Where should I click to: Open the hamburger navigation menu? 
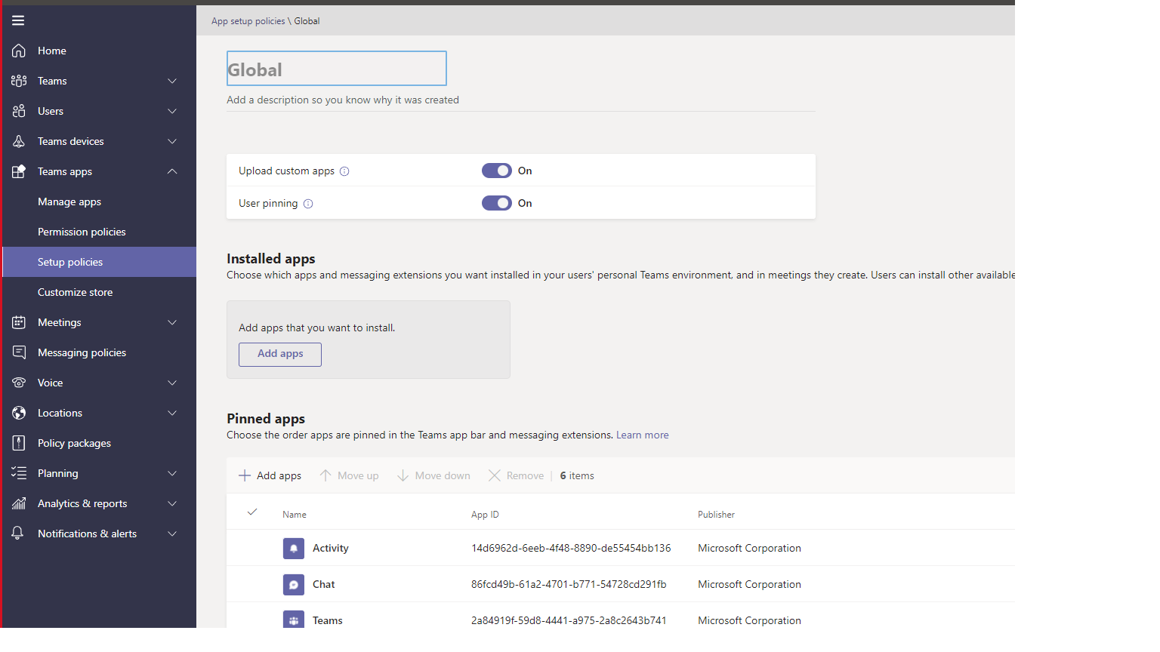pyautogui.click(x=18, y=20)
